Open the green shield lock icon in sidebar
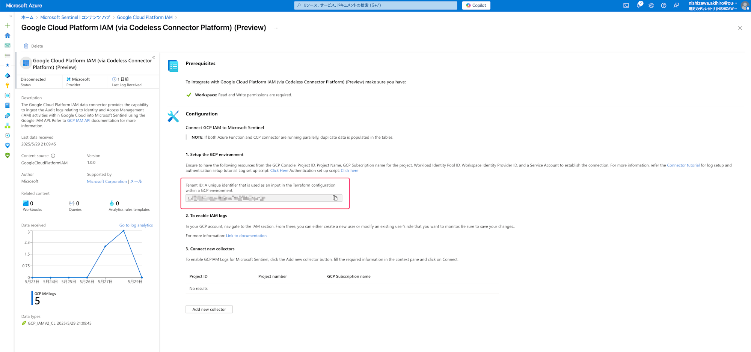 point(7,155)
